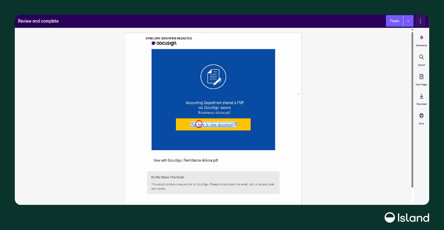Screen dimensions: 444x230
Task: Click the "This email contains a secure link" paragraph
Action: (213, 186)
